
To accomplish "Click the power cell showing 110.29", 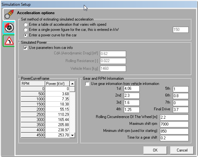I will 57,114.
